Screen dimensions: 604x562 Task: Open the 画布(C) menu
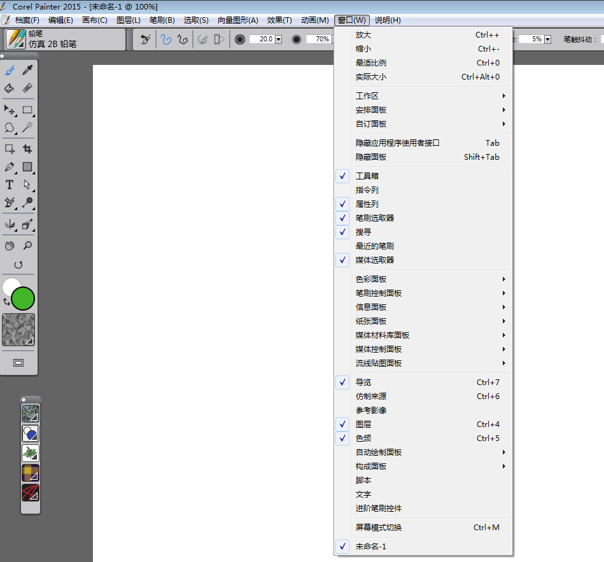(x=94, y=20)
